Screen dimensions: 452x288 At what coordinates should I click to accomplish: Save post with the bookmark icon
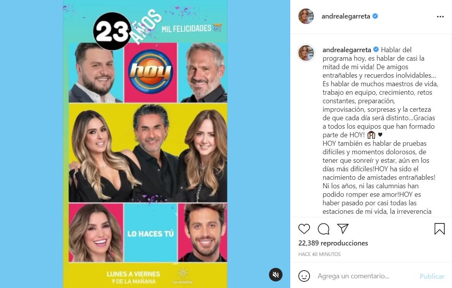(x=440, y=229)
